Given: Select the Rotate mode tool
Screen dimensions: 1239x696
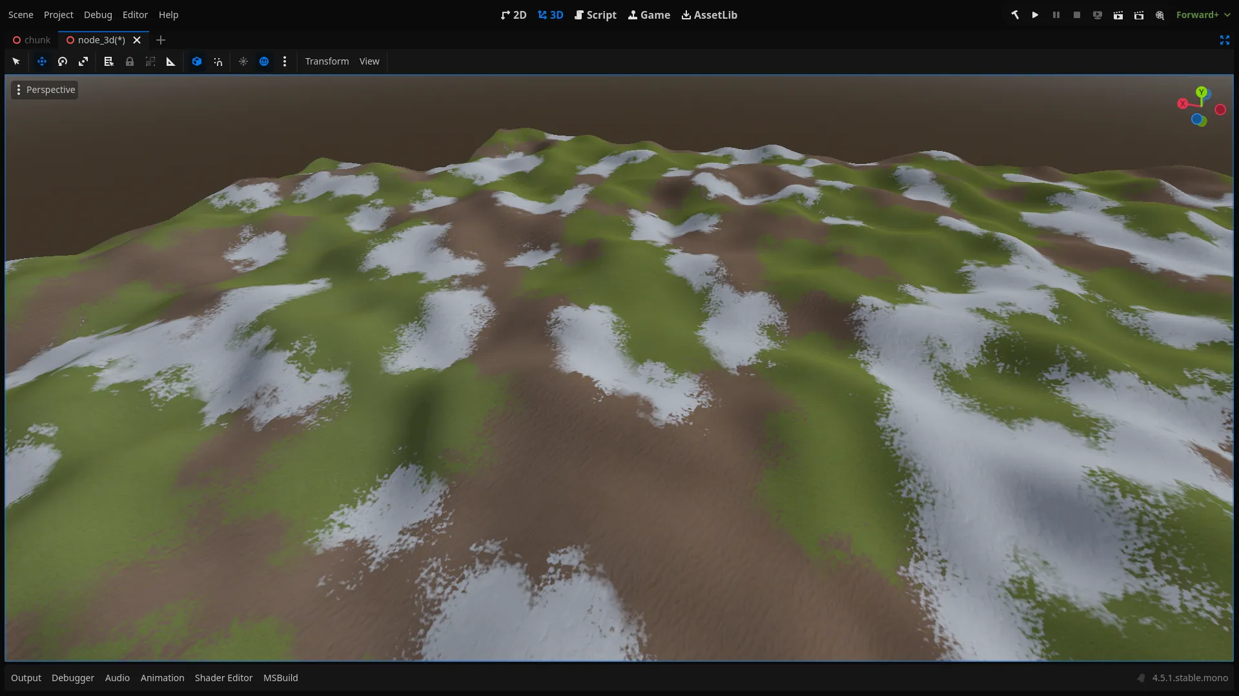Looking at the screenshot, I should 63,61.
